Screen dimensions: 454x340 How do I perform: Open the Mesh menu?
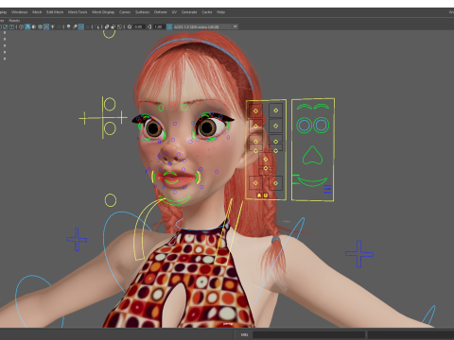[37, 12]
